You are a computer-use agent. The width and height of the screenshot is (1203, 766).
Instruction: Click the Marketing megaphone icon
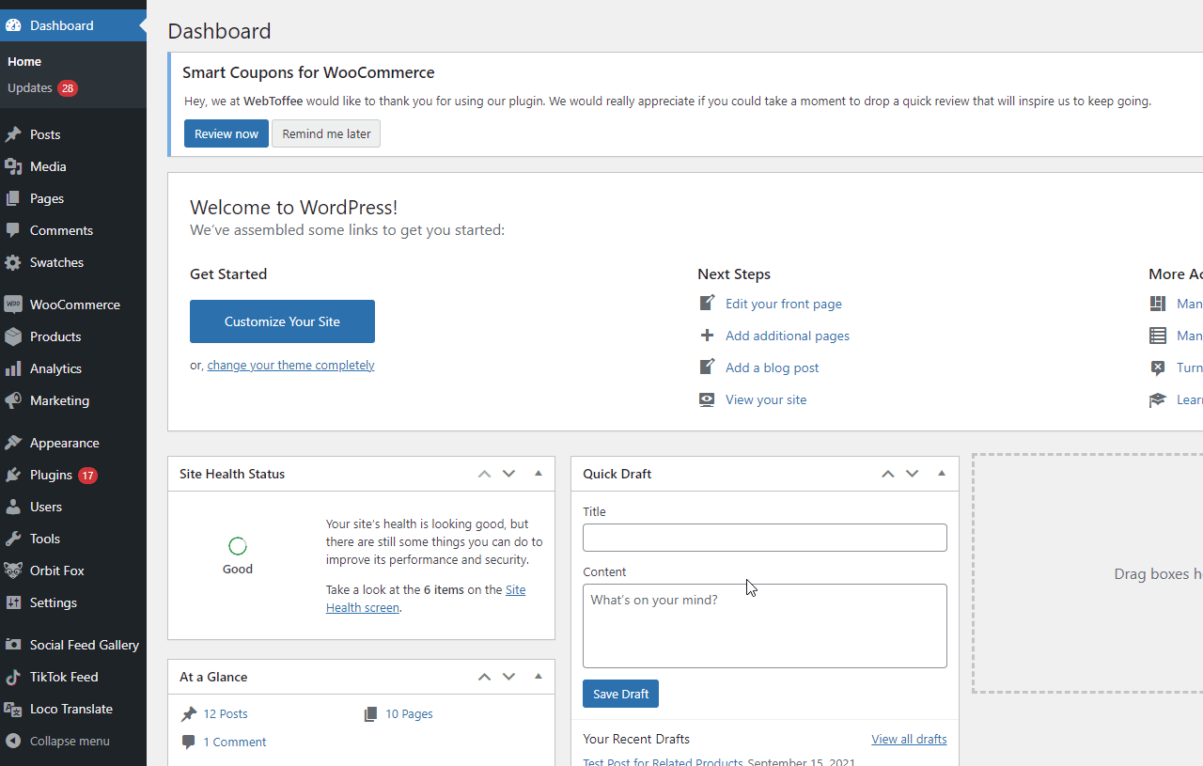pos(13,400)
